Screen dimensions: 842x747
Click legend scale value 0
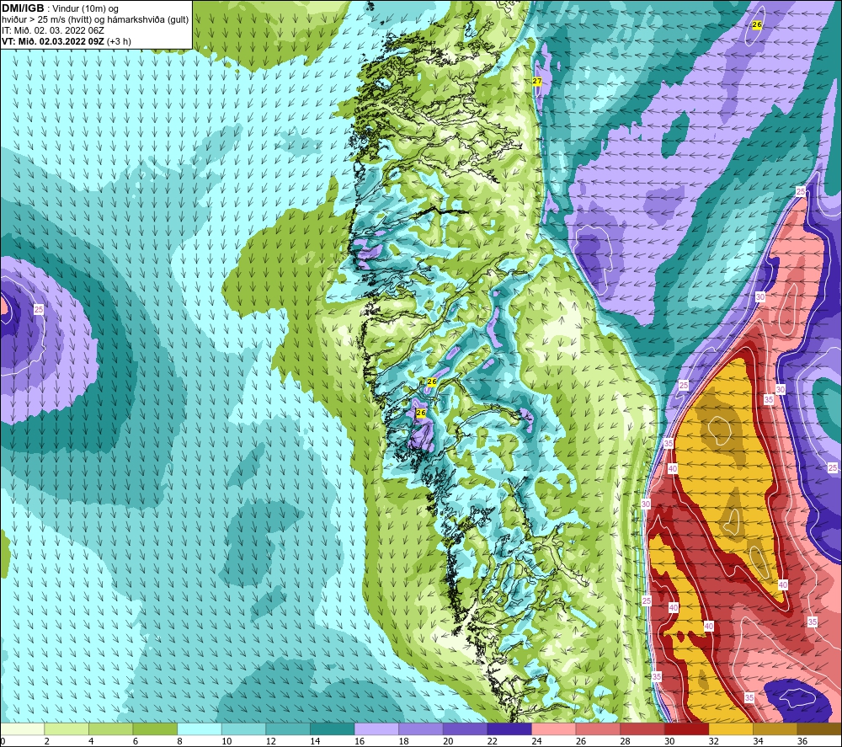tap(3, 741)
